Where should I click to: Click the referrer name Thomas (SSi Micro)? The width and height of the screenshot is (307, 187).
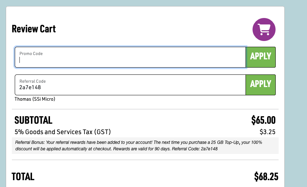pos(35,99)
